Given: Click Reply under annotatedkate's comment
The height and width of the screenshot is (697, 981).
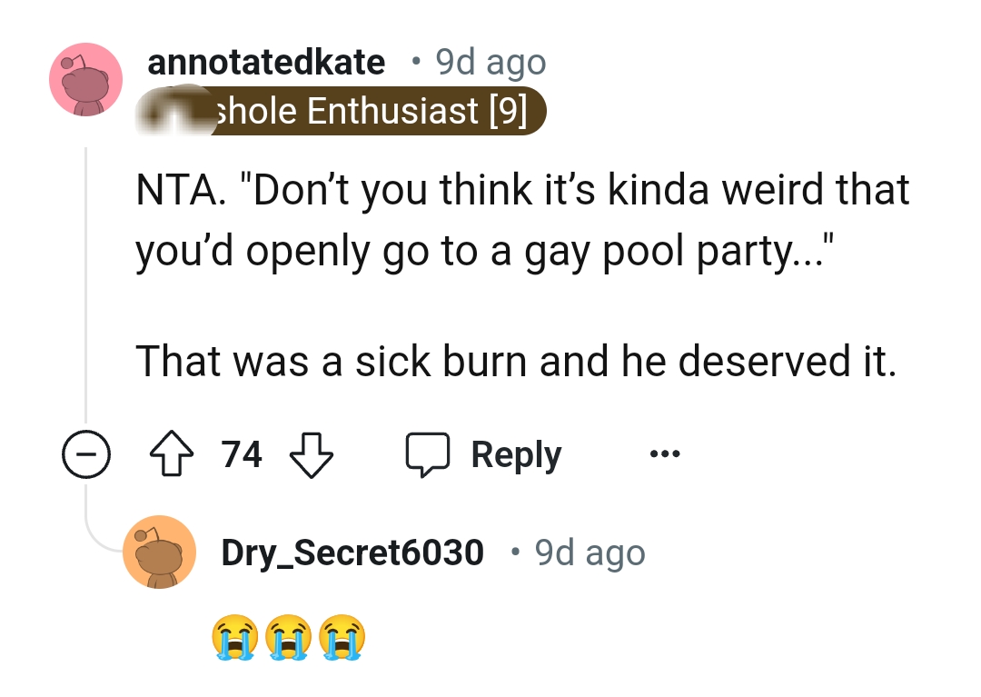Looking at the screenshot, I should click(x=516, y=453).
